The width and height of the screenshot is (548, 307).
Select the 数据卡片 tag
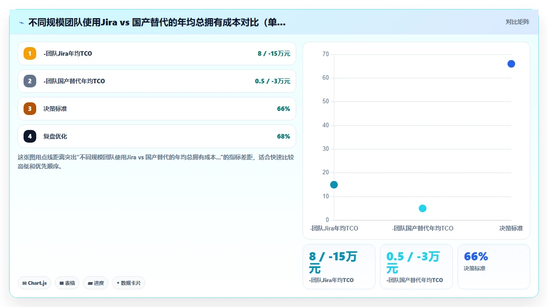click(129, 283)
